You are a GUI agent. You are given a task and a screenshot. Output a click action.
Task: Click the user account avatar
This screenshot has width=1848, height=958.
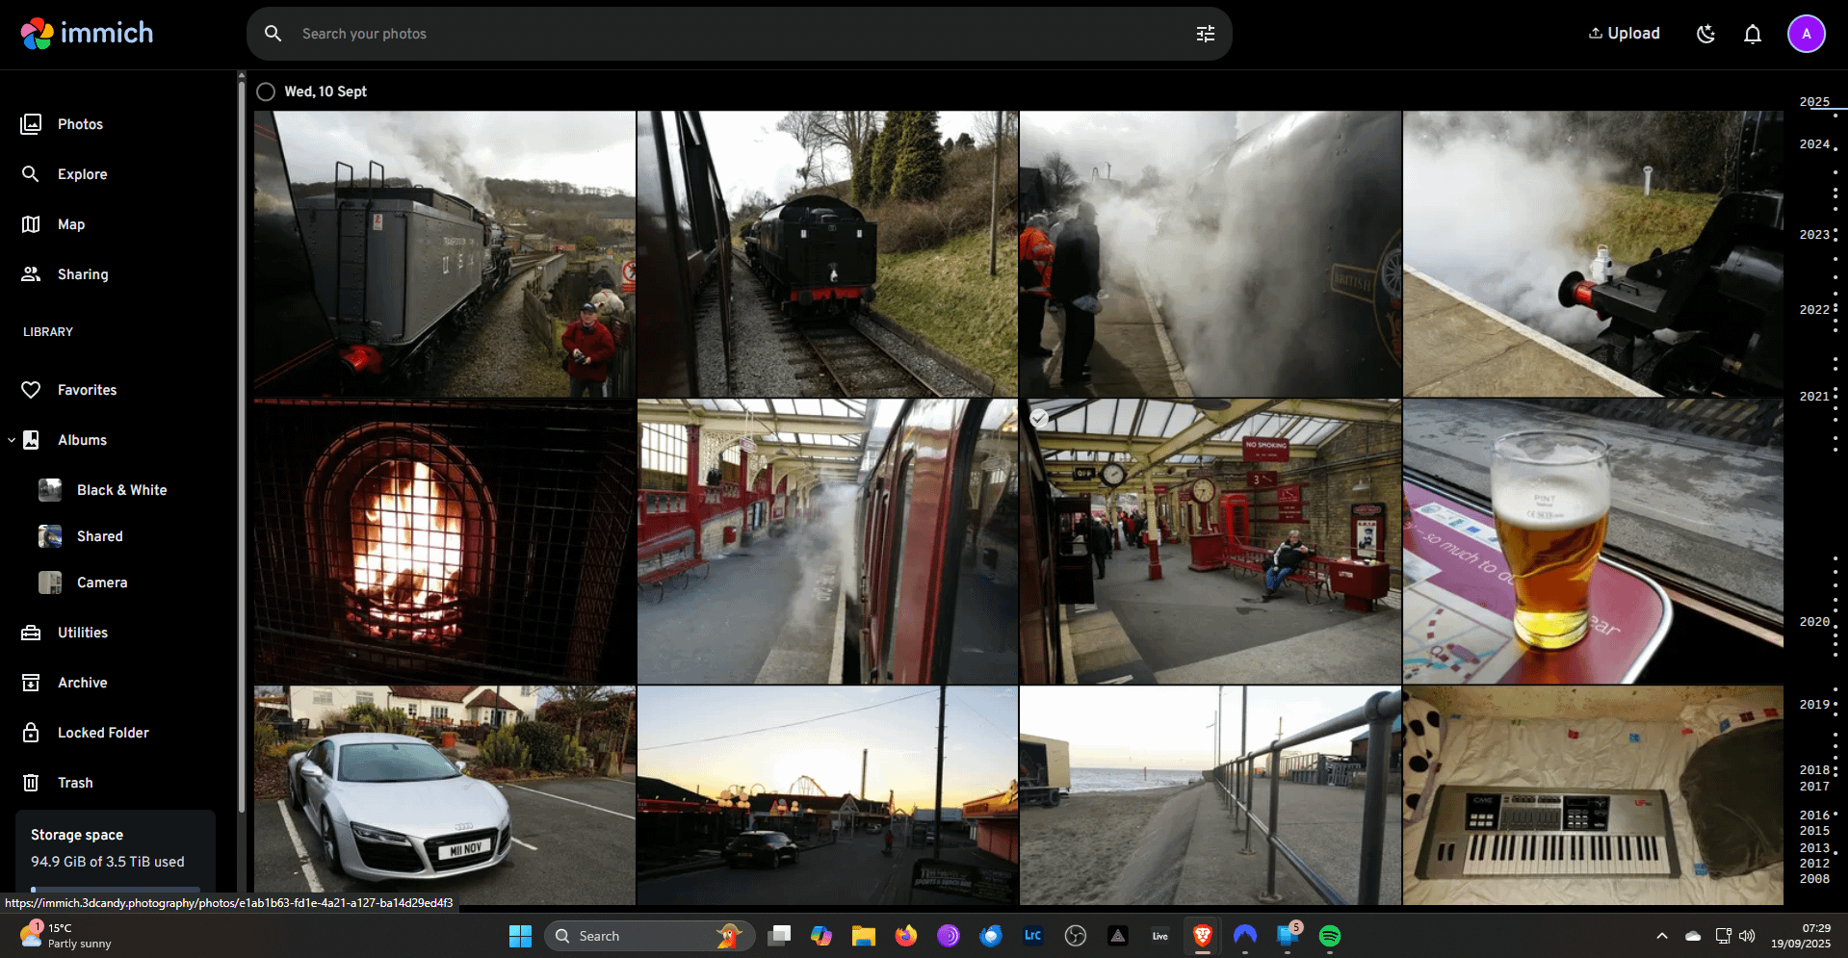(x=1806, y=34)
